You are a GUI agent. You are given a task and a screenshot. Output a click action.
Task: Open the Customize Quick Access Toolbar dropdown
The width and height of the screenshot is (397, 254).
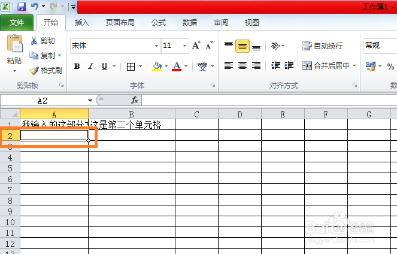(74, 7)
